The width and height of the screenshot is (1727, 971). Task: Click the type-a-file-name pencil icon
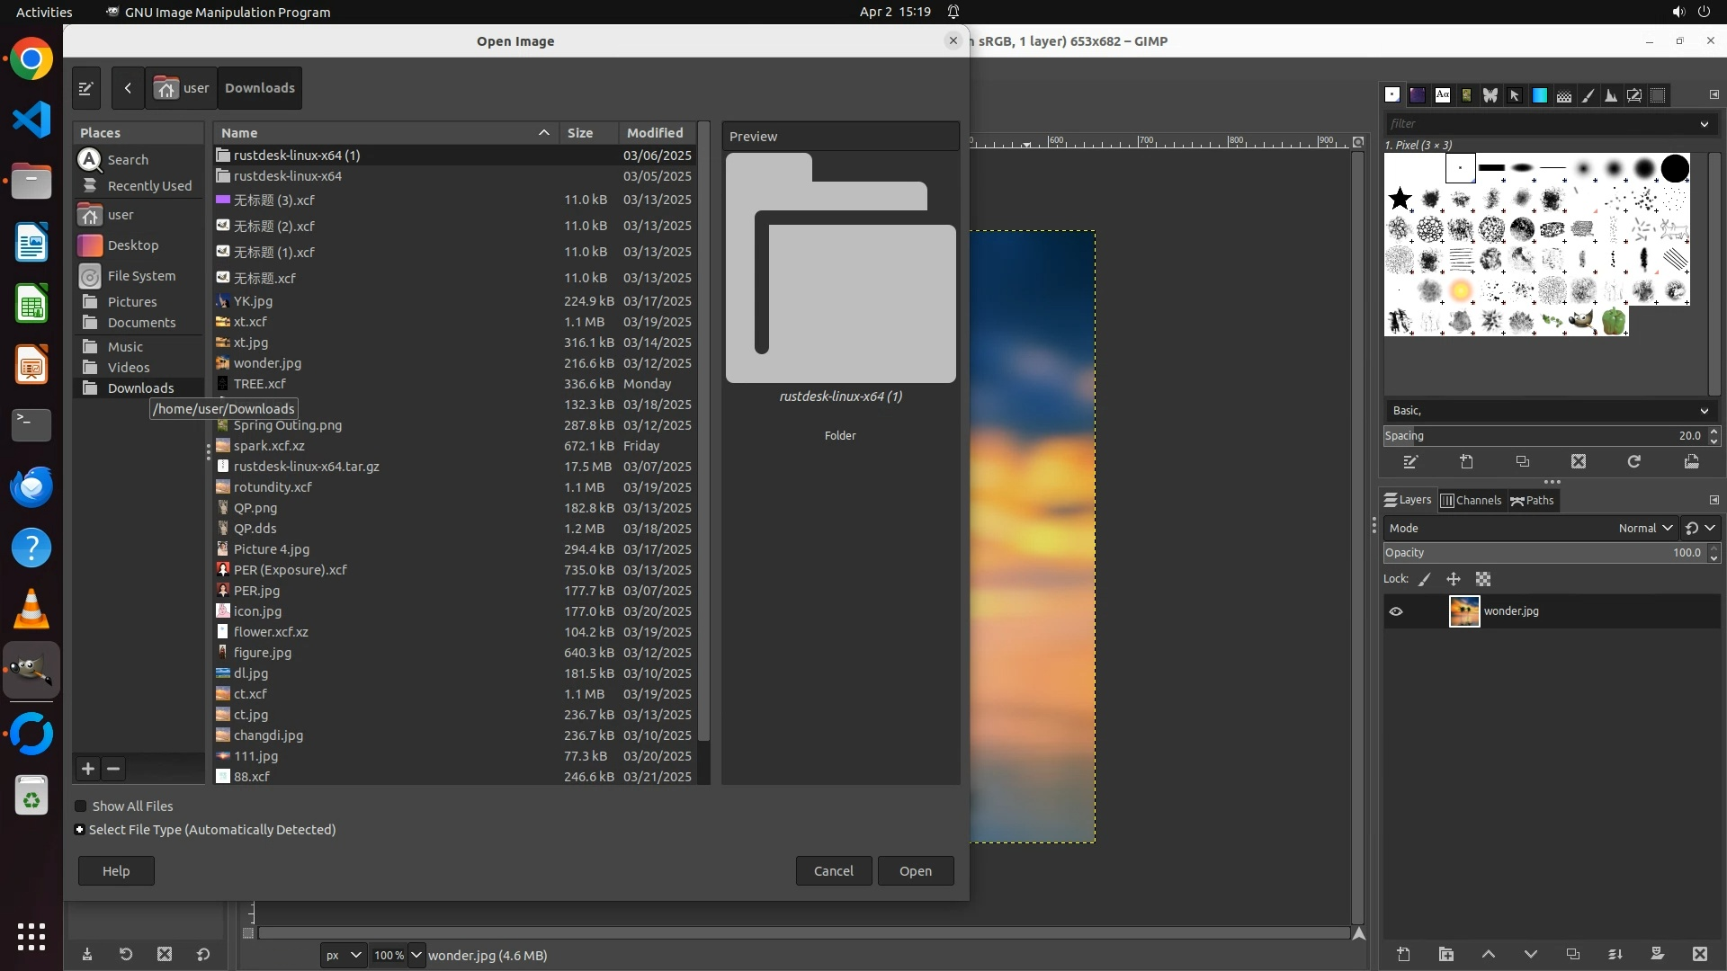pos(86,88)
